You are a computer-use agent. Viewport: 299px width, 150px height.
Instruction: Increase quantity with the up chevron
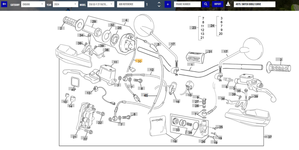click(159, 3)
